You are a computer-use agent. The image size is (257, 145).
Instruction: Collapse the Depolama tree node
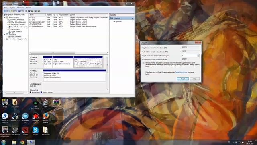pos(5,34)
